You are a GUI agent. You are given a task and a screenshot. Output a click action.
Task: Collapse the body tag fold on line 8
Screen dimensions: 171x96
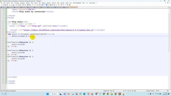click(x=7, y=18)
